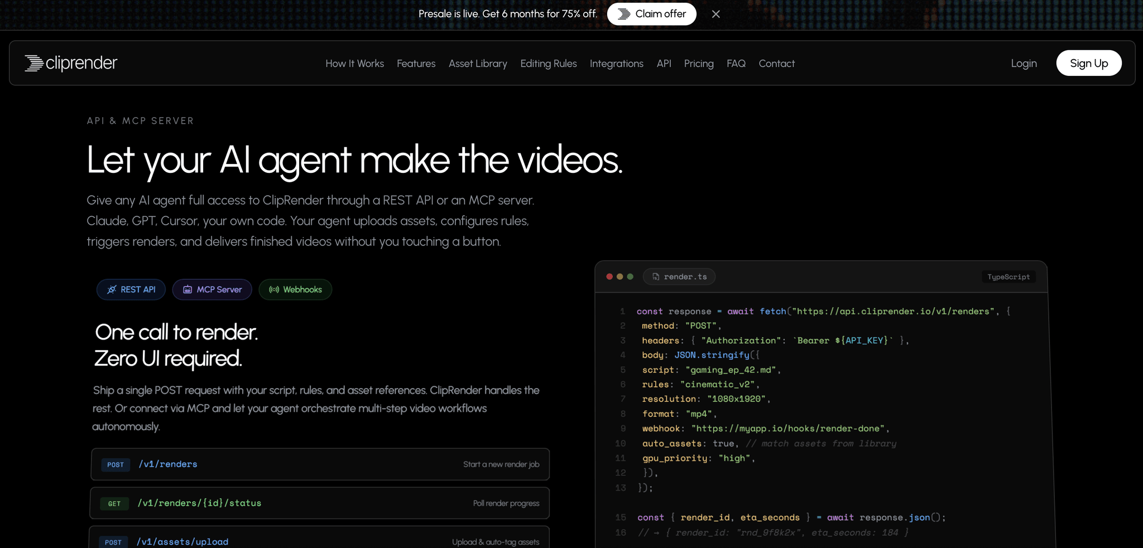Click the server icon on MCP Server pill
The height and width of the screenshot is (548, 1143).
pos(188,289)
